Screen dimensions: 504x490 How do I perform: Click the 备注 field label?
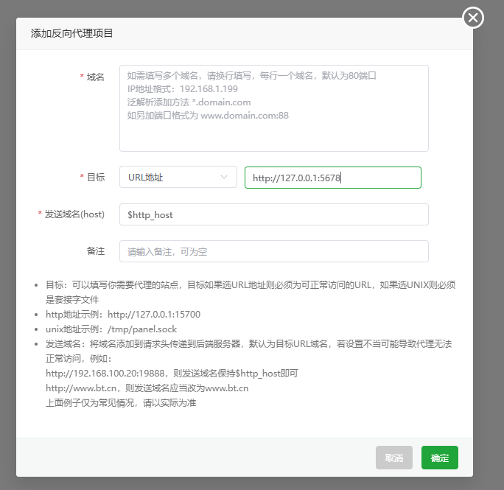(95, 251)
